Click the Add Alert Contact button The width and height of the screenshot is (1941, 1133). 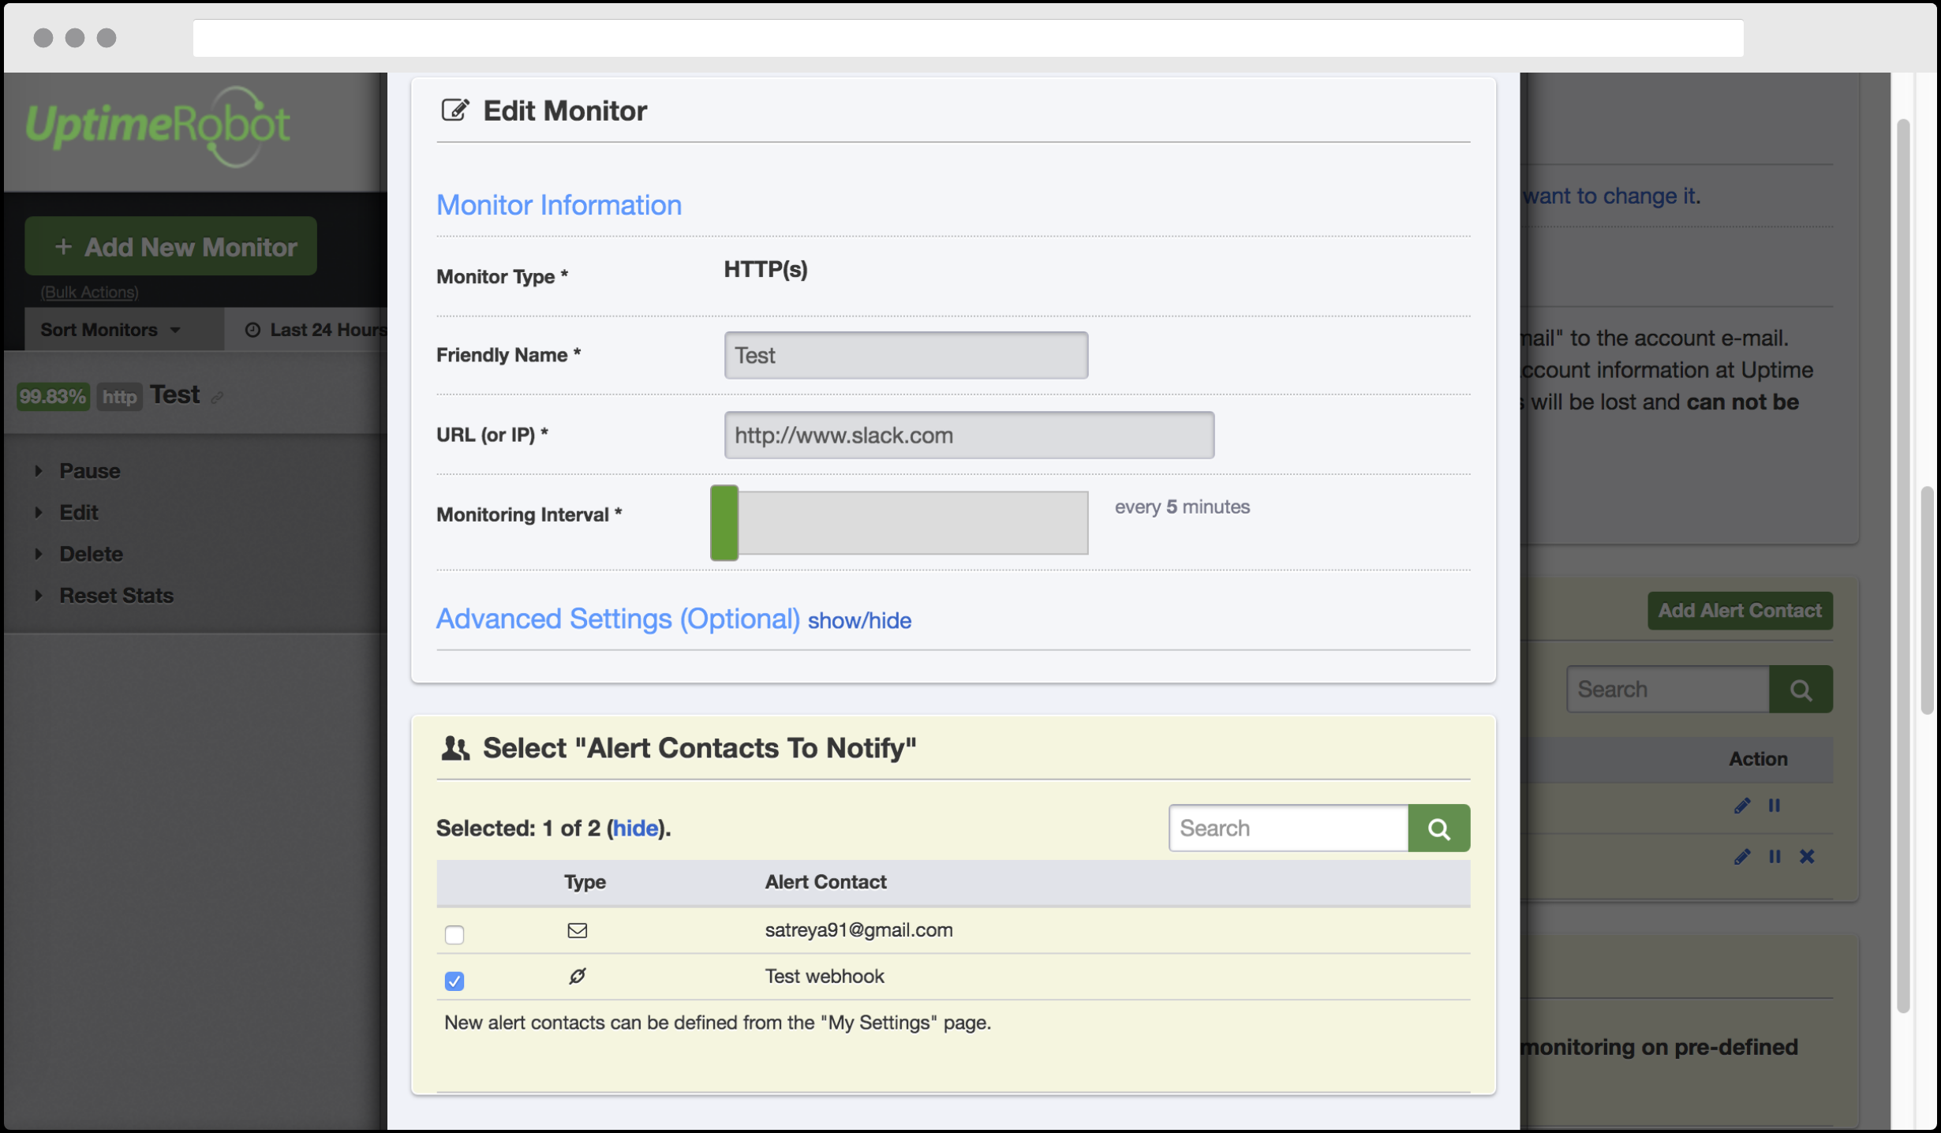click(1739, 611)
